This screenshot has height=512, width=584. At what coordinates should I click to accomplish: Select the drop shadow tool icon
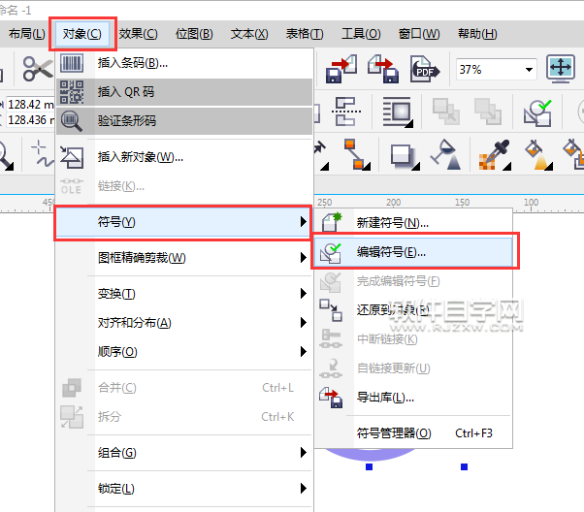(x=405, y=156)
